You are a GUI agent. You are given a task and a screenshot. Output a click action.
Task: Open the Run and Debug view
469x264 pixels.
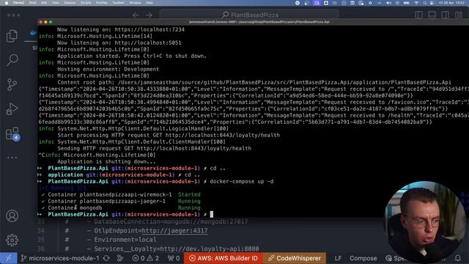pos(12,109)
